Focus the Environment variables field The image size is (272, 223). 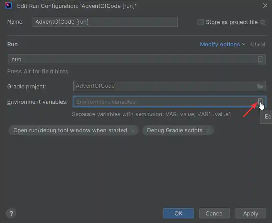pos(164,102)
